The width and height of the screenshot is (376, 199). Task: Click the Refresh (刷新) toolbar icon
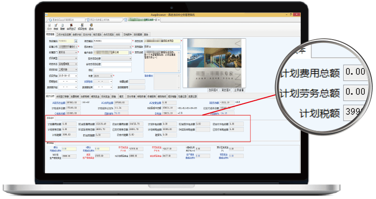(63, 27)
